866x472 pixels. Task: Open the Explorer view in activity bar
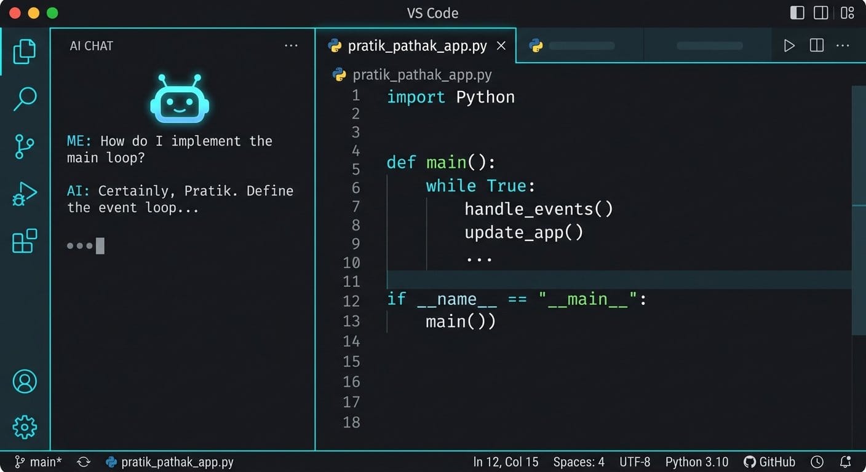(x=25, y=52)
